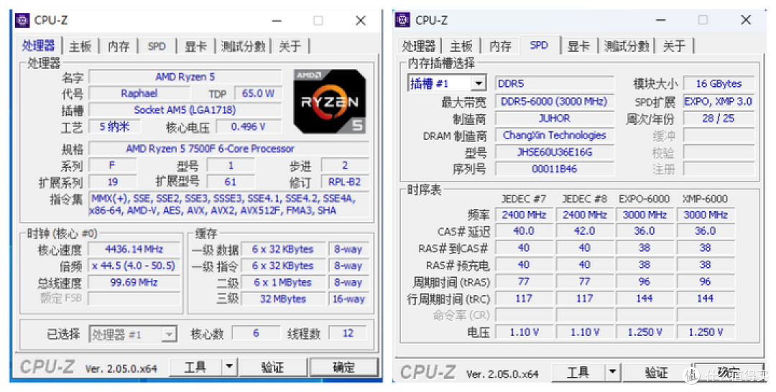This screenshot has height=392, width=776.
Task: Click memory type field 'DDR5'
Action: [555, 83]
